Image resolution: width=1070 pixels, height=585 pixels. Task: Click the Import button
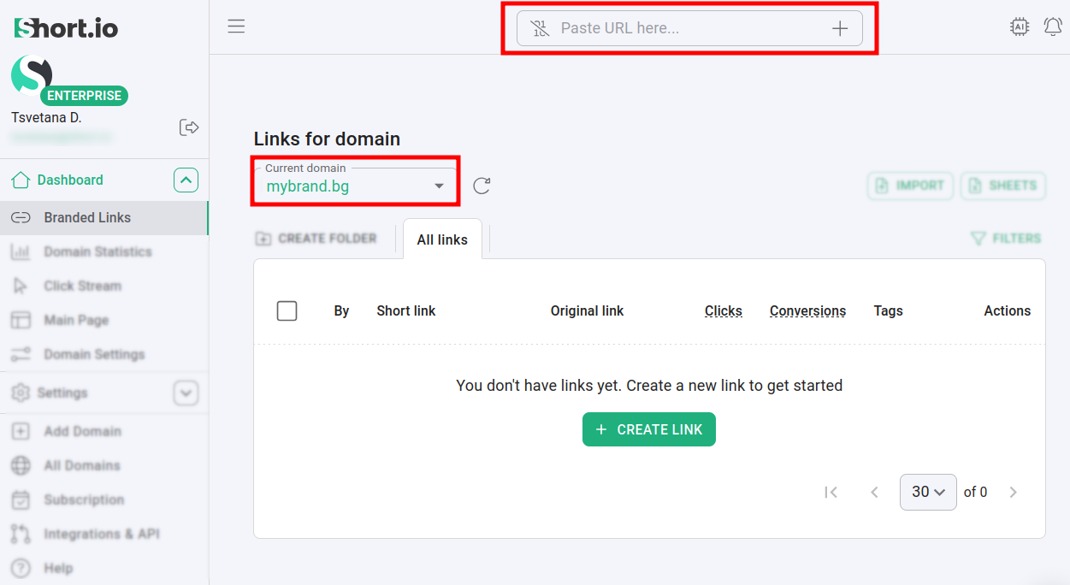(910, 186)
